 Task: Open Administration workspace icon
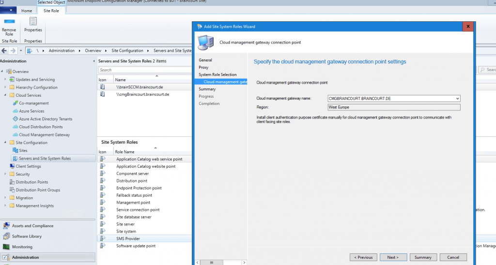[6, 257]
